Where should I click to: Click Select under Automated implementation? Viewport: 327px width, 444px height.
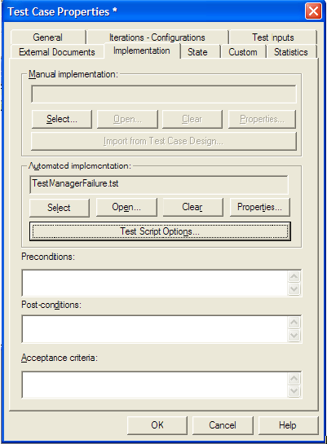point(60,208)
